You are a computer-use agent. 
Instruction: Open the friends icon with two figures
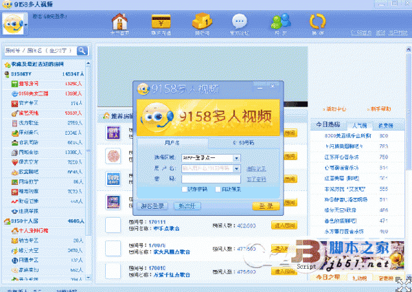click(281, 21)
